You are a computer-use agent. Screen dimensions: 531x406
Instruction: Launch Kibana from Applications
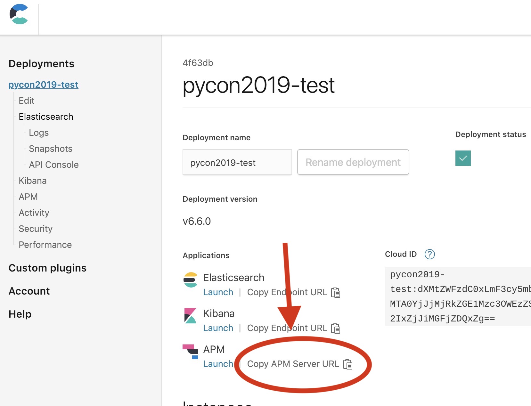pyautogui.click(x=218, y=328)
